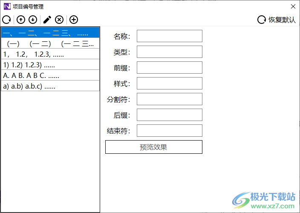Move the selected numbering up with the up-arrow icon

point(21,20)
